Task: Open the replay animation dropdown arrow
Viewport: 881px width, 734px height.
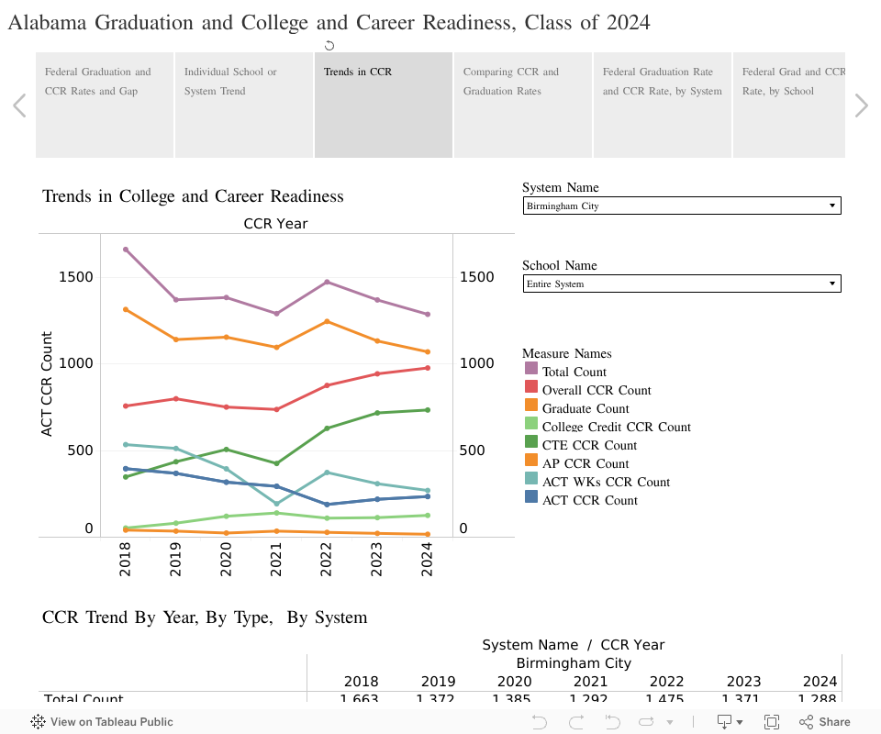Action: 670,723
